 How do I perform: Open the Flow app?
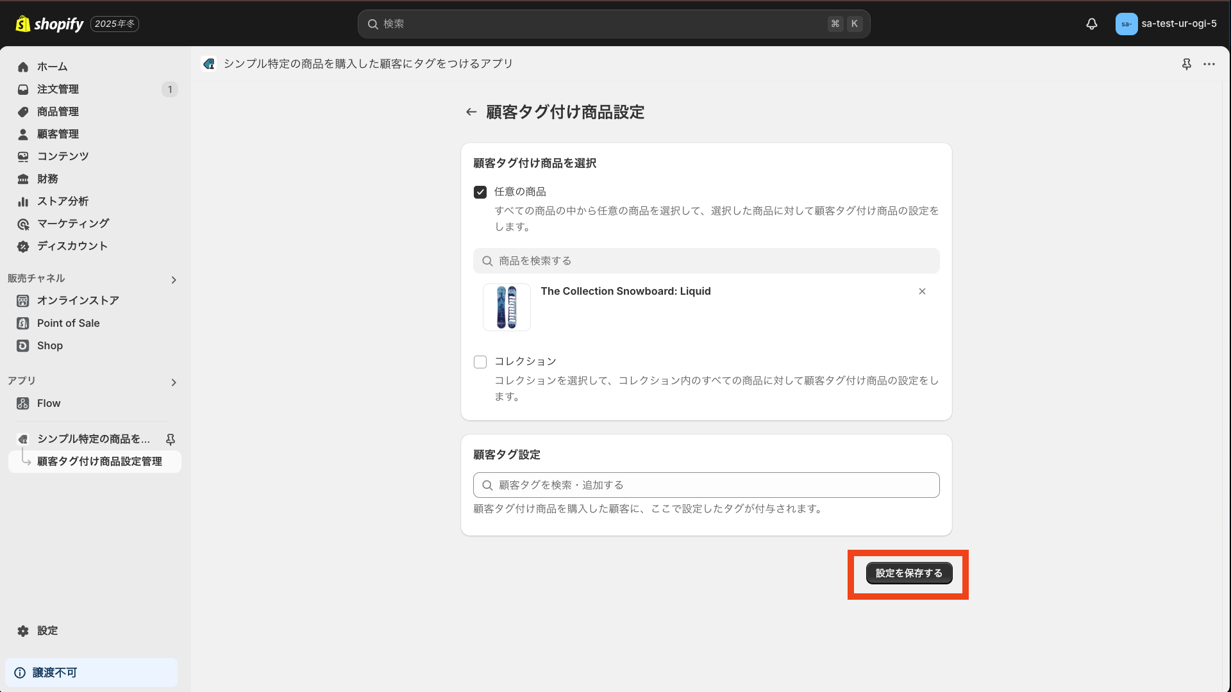(48, 403)
